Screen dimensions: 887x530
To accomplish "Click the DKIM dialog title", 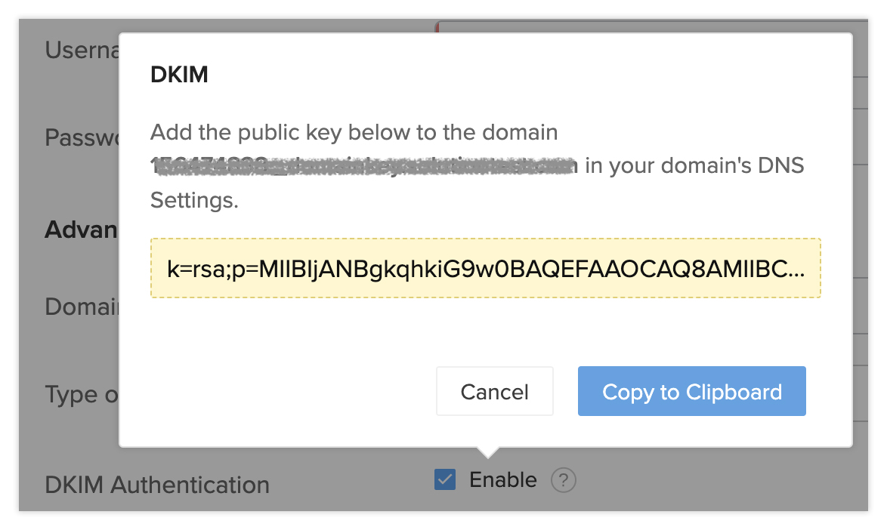I will point(179,75).
